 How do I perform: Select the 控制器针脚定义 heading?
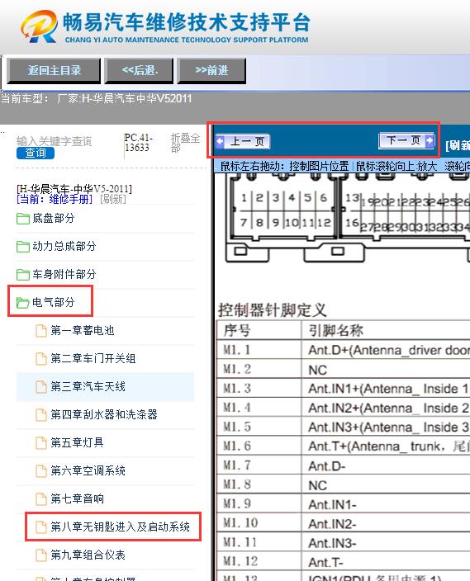click(273, 310)
